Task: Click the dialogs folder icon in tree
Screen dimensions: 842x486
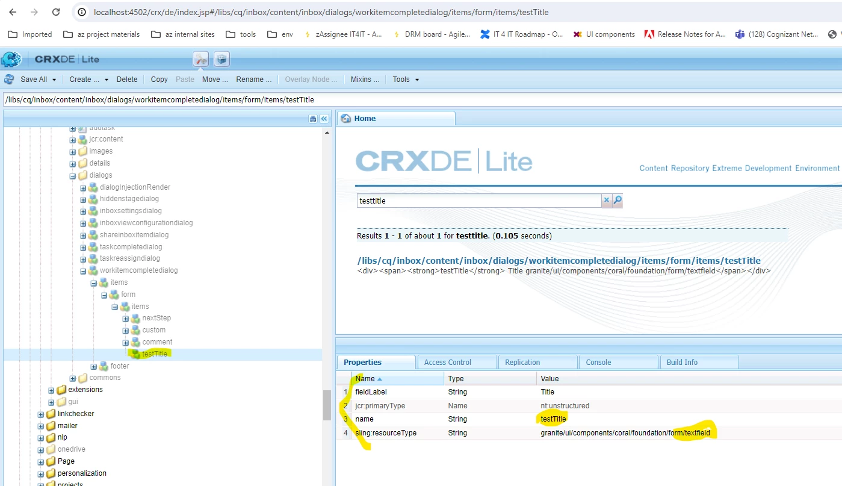Action: click(x=83, y=175)
